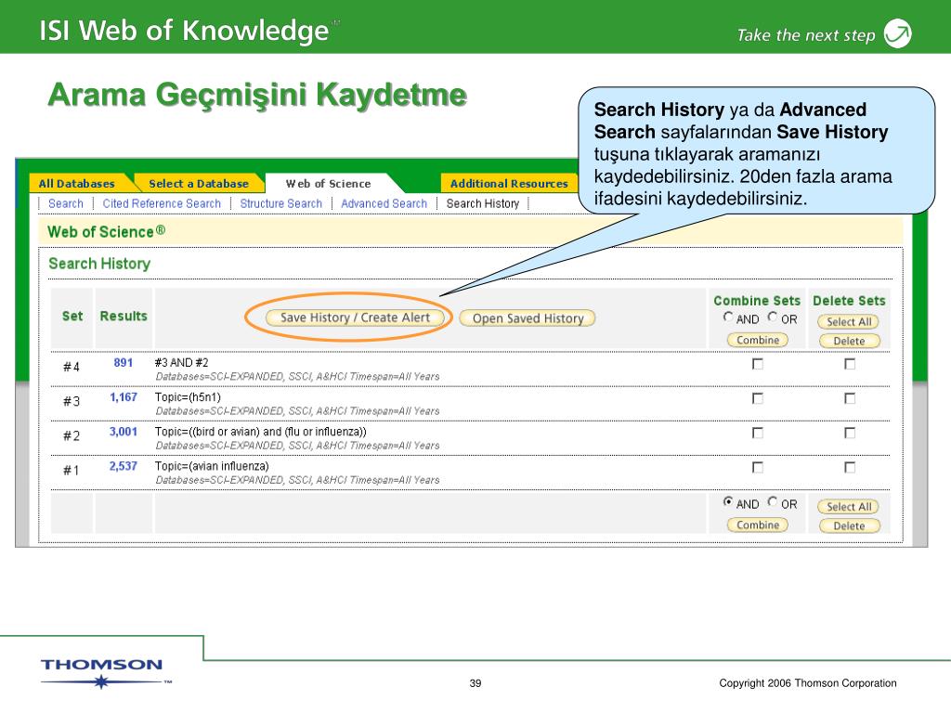
Task: Click the Take the next step arrow icon
Action: tap(898, 33)
